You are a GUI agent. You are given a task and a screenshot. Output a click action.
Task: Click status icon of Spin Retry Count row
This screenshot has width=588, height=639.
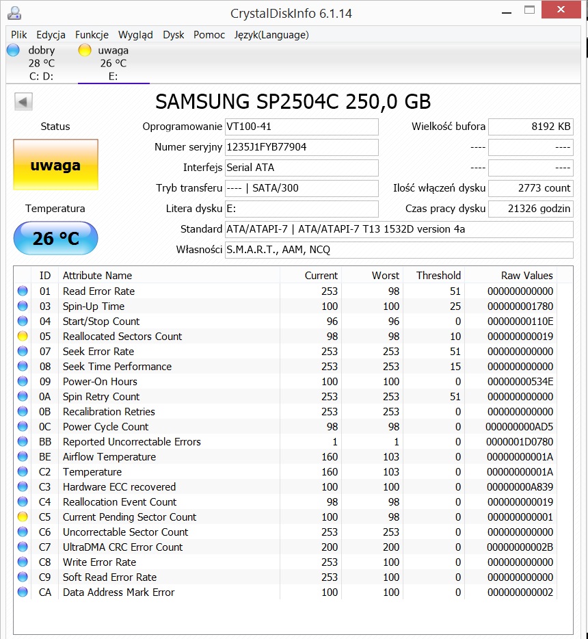click(x=23, y=397)
